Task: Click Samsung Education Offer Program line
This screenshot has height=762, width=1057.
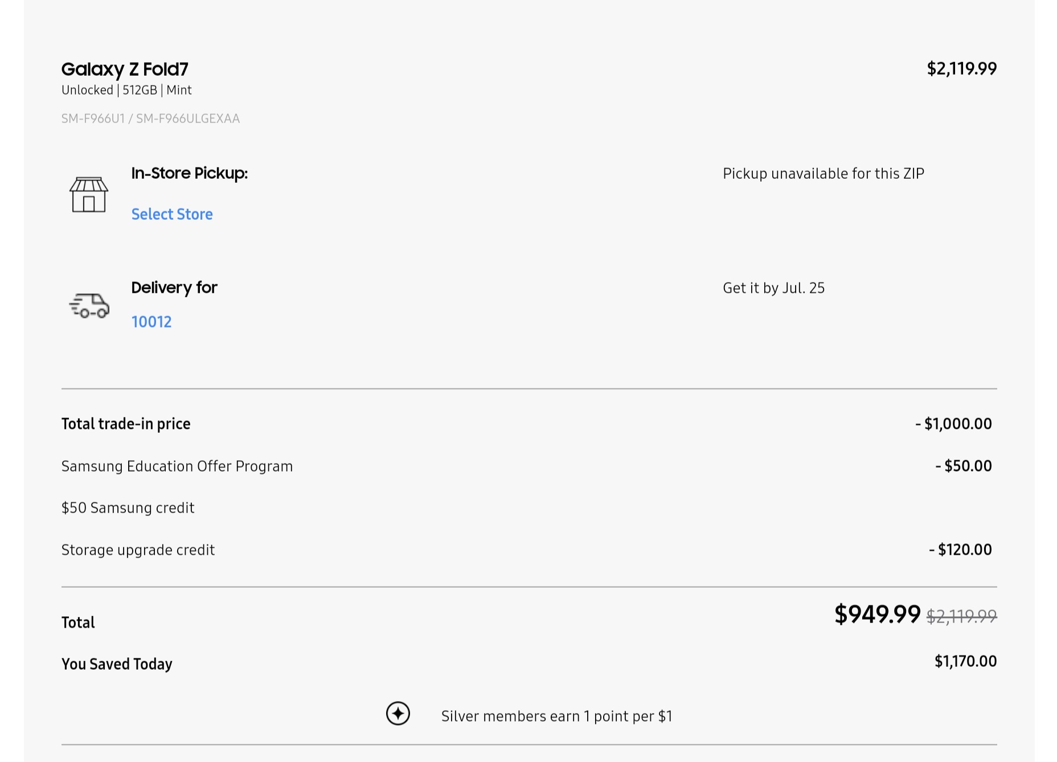Action: point(177,466)
